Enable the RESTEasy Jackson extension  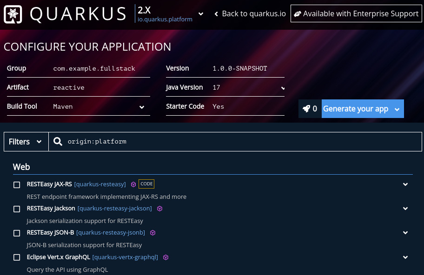17,209
